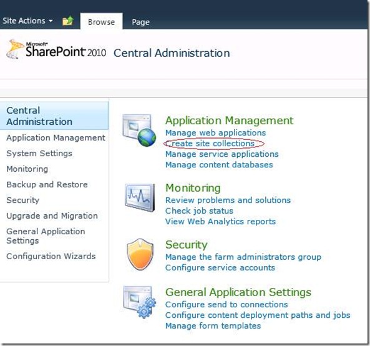Click Manage service applications link
370x346 pixels.
click(x=222, y=154)
